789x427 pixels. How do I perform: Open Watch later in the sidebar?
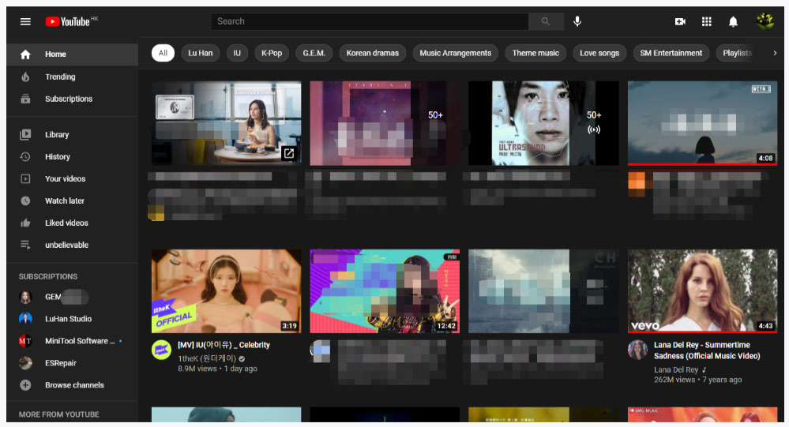[x=73, y=200]
